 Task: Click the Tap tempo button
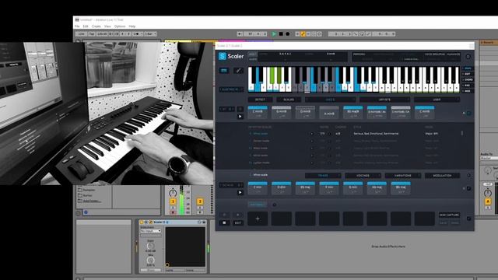(x=92, y=34)
